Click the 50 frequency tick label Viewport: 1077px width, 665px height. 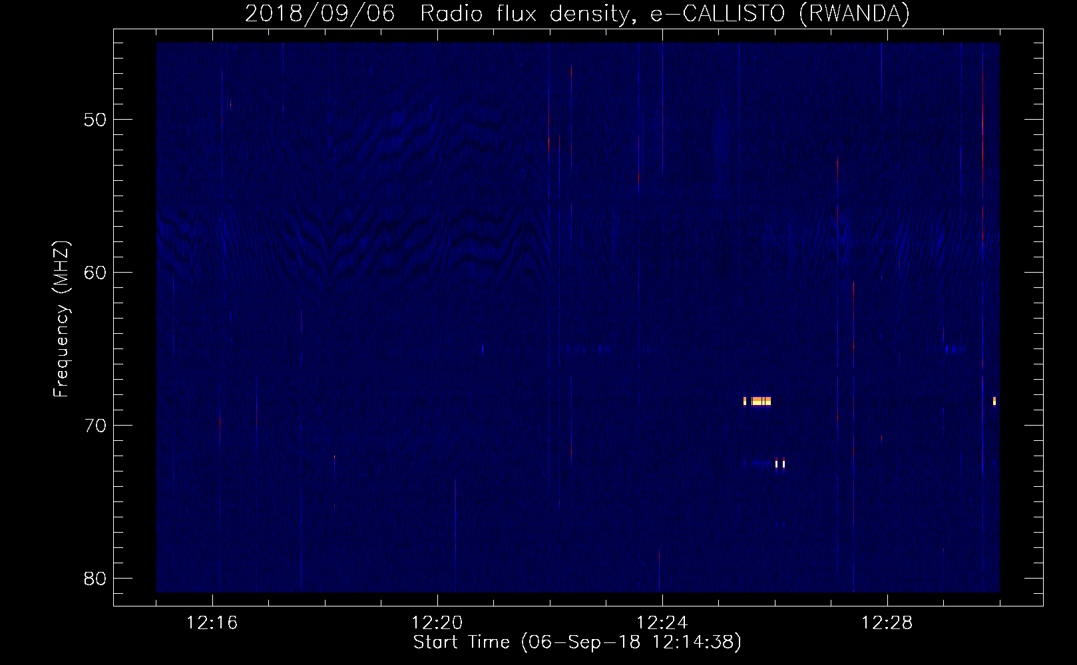click(96, 120)
